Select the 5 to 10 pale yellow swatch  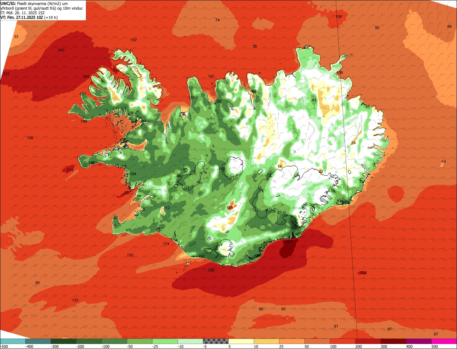241,341
